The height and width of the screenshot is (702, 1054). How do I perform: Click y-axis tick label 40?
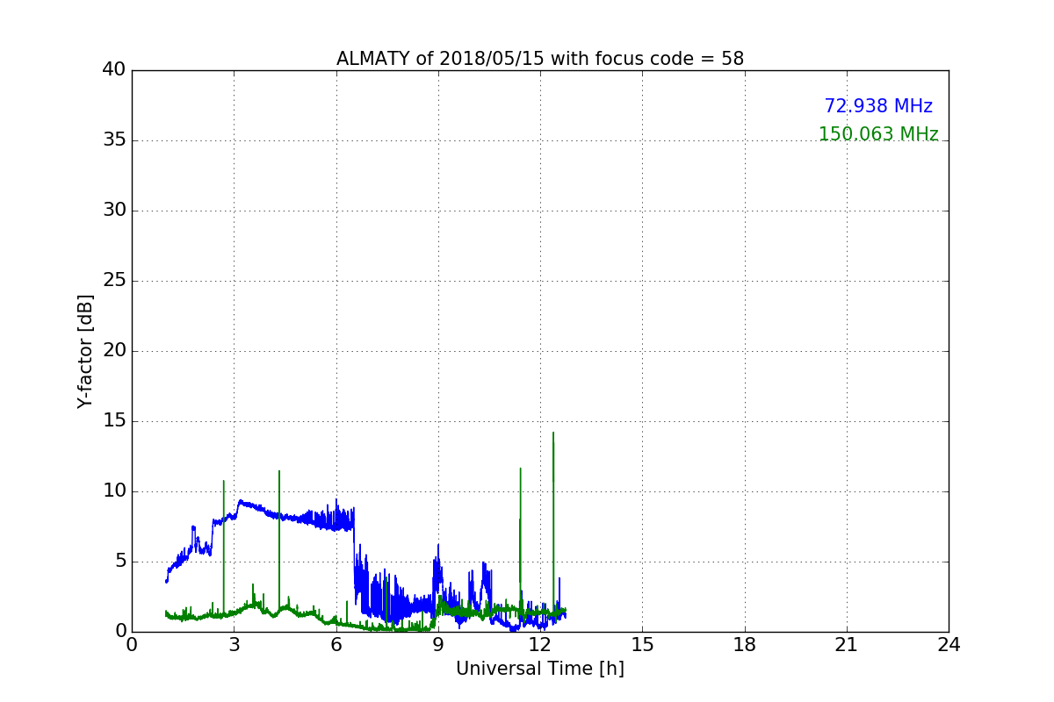[114, 70]
